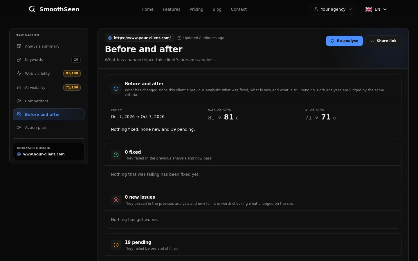Open the Blog page
Image resolution: width=418 pixels, height=261 pixels.
[x=217, y=9]
